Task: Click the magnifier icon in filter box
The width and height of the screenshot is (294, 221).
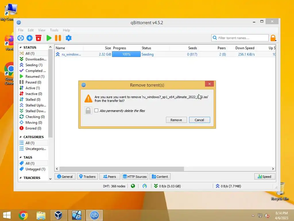Action: [215, 38]
